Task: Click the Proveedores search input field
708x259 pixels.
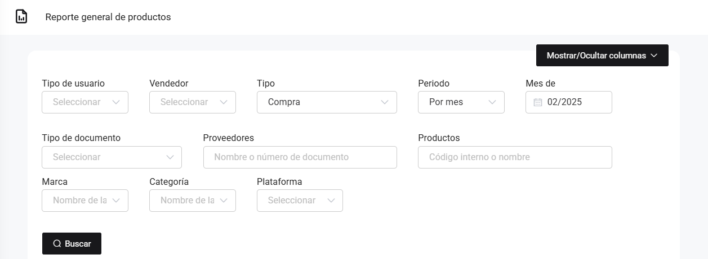Action: click(300, 157)
